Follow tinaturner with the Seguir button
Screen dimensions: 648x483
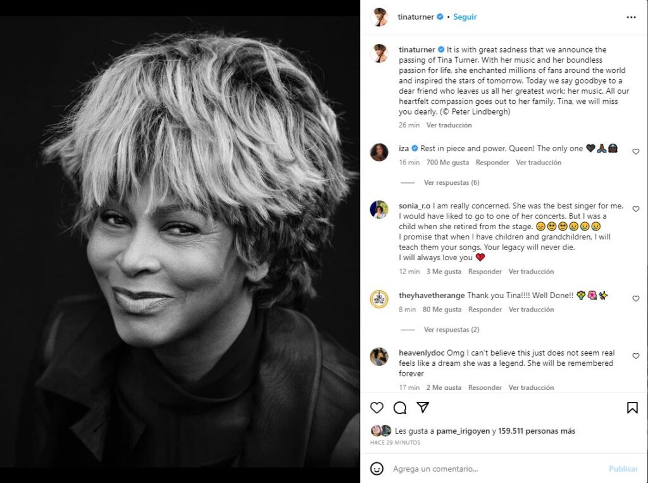point(465,17)
